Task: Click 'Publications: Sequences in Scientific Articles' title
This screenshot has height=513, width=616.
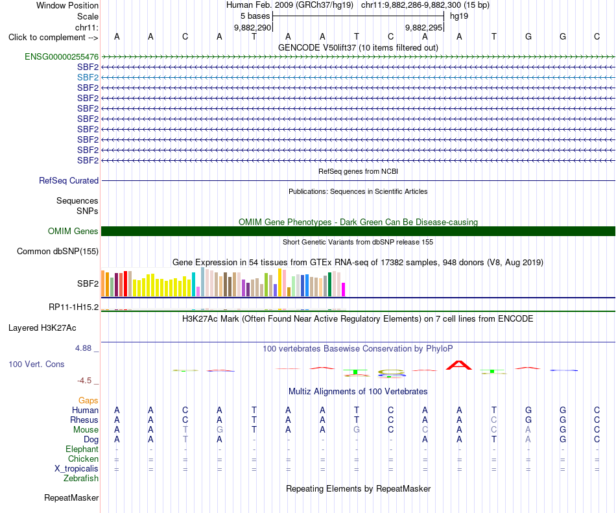Action: 358,191
